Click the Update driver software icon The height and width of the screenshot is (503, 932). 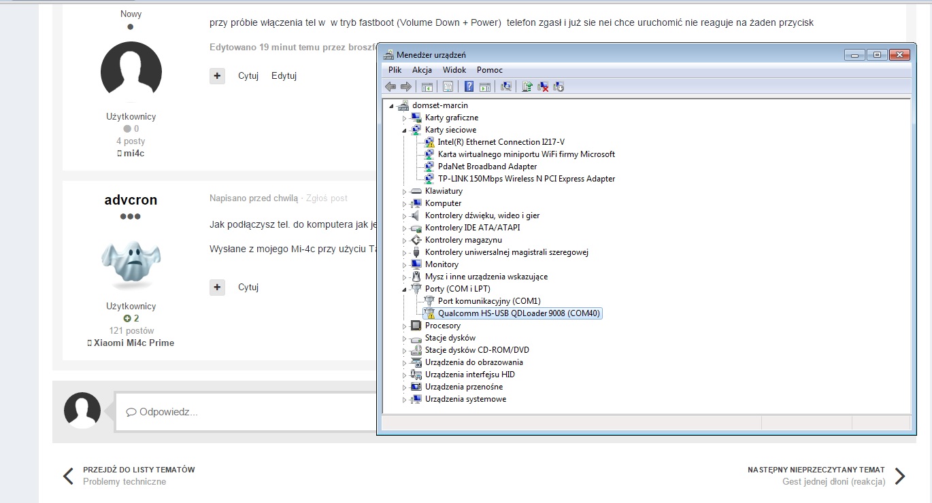527,86
